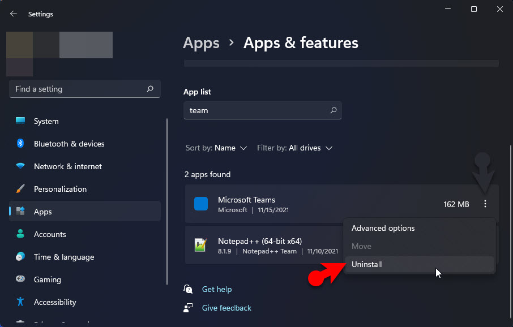Select the Time & language clock icon
Screen dimensions: 513x327
click(x=20, y=256)
